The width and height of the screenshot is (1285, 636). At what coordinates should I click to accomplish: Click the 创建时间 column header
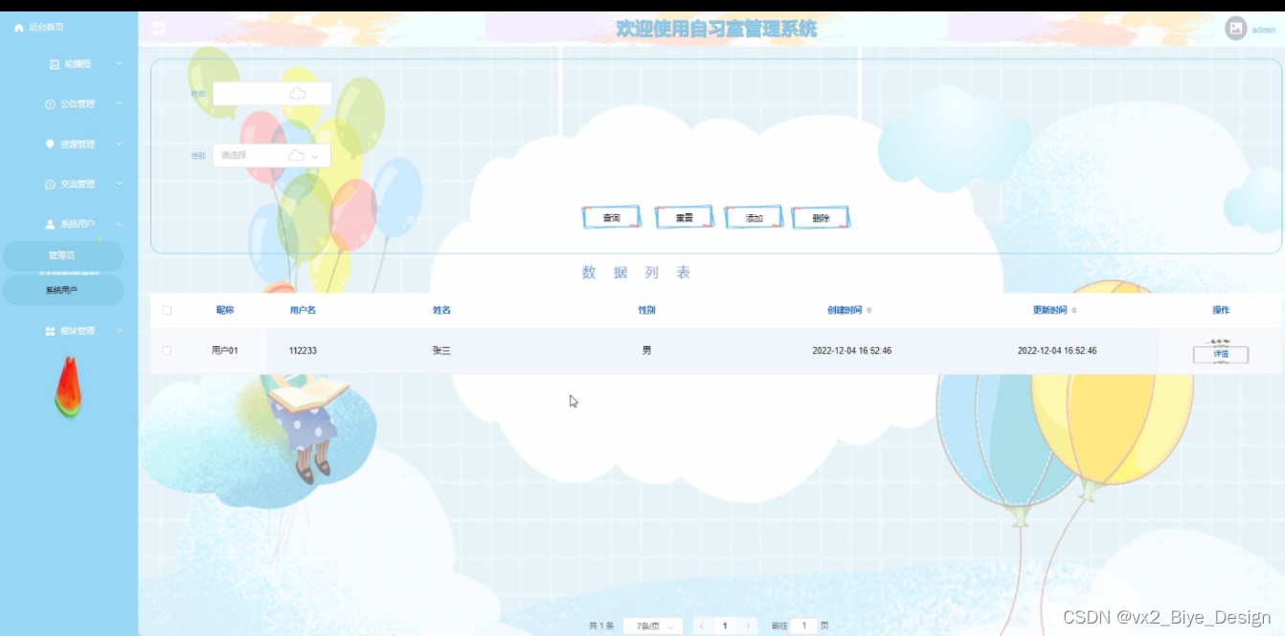coord(845,310)
